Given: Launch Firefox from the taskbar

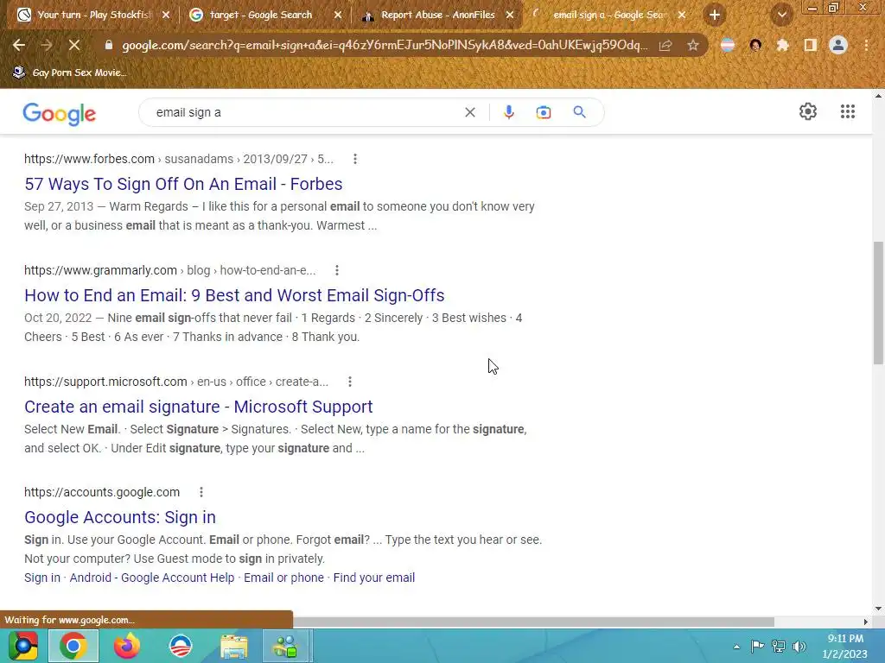Looking at the screenshot, I should tap(127, 646).
